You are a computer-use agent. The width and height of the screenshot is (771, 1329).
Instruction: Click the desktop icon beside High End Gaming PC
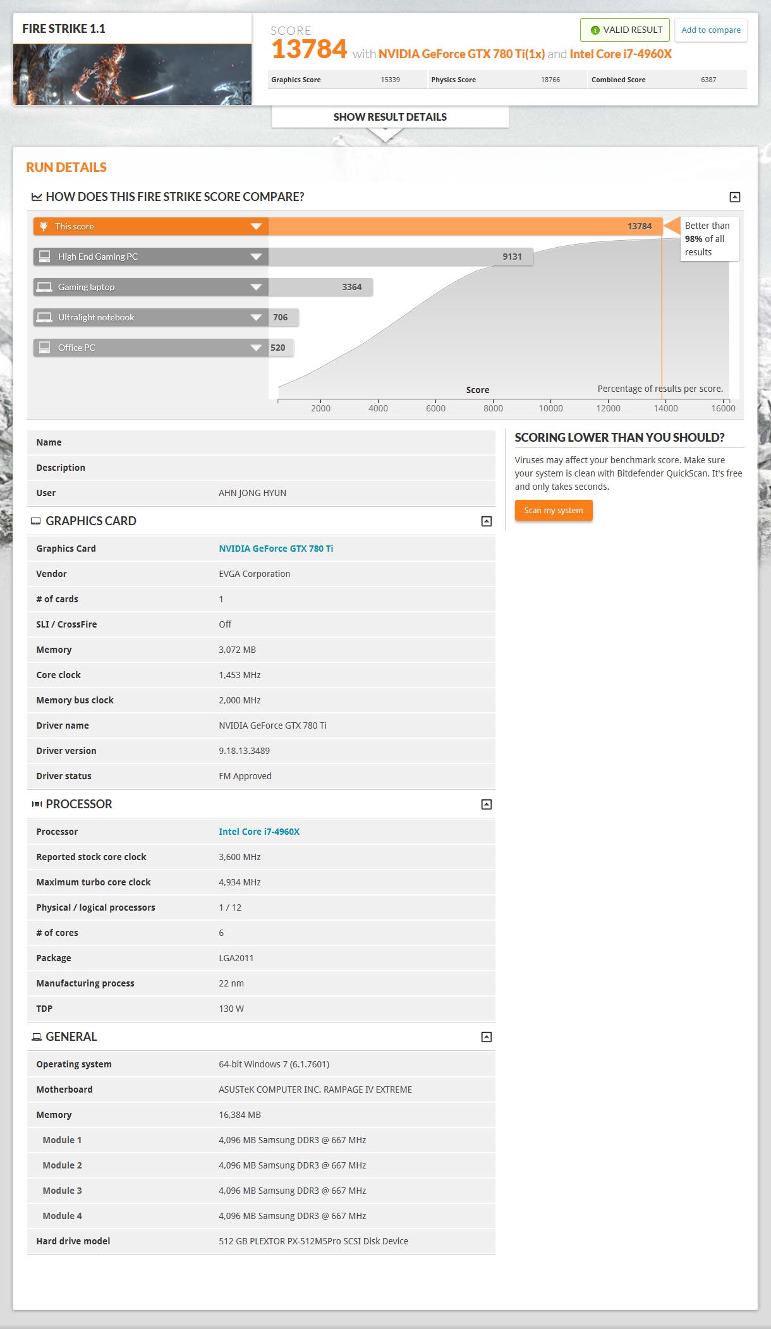44,257
